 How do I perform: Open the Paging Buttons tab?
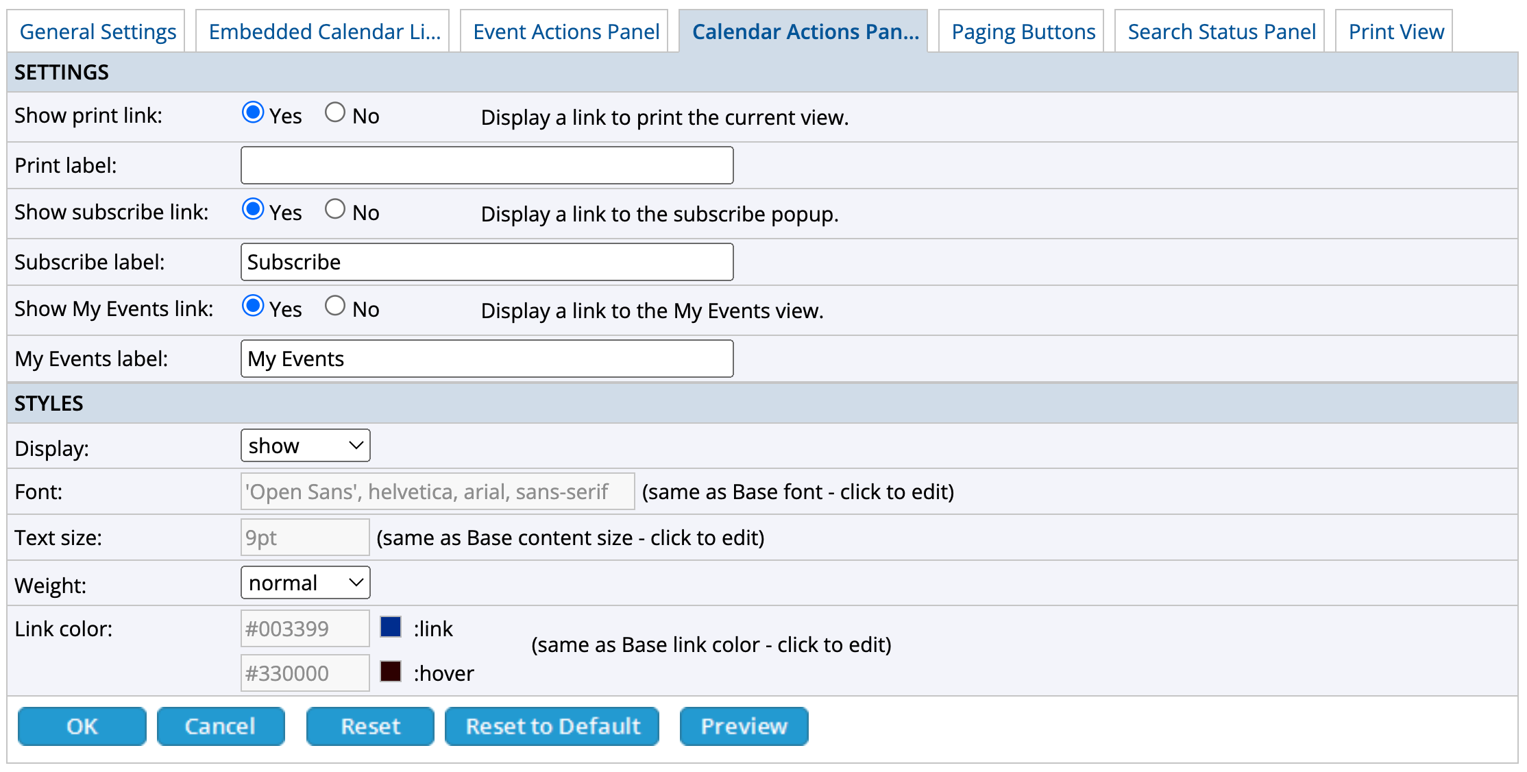(1023, 32)
